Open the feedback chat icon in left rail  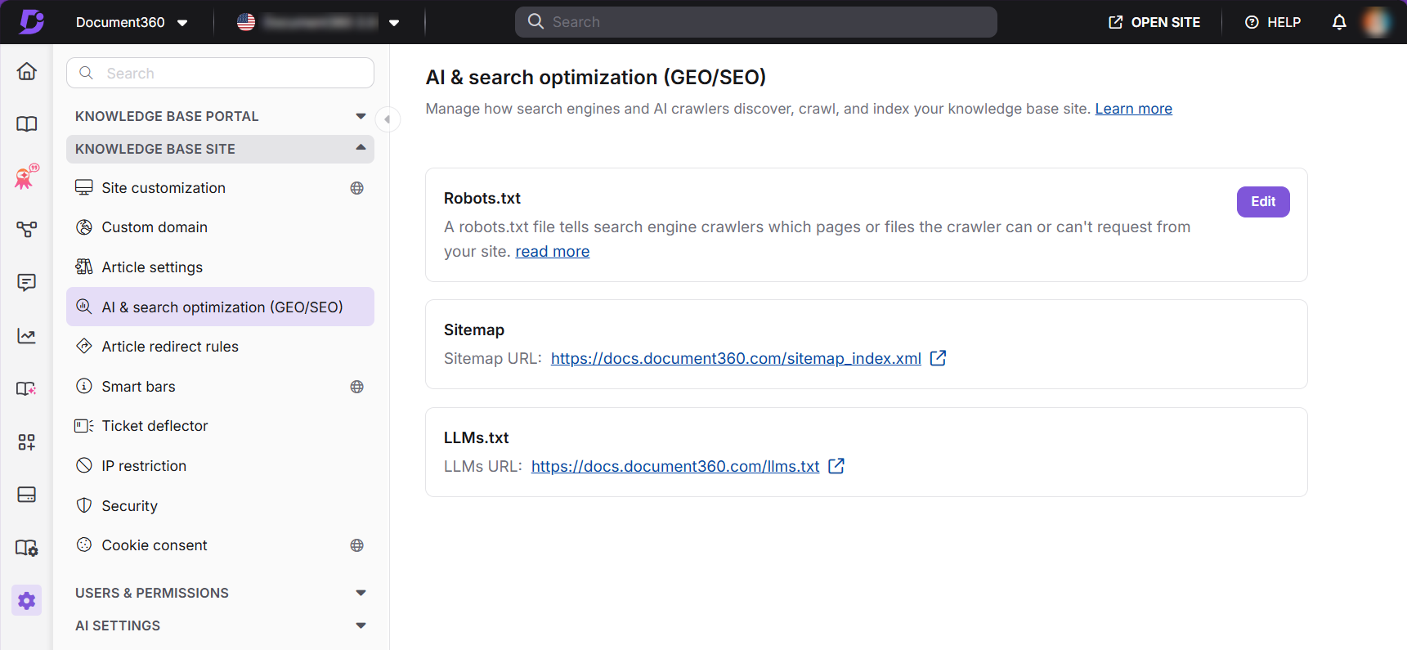point(27,283)
